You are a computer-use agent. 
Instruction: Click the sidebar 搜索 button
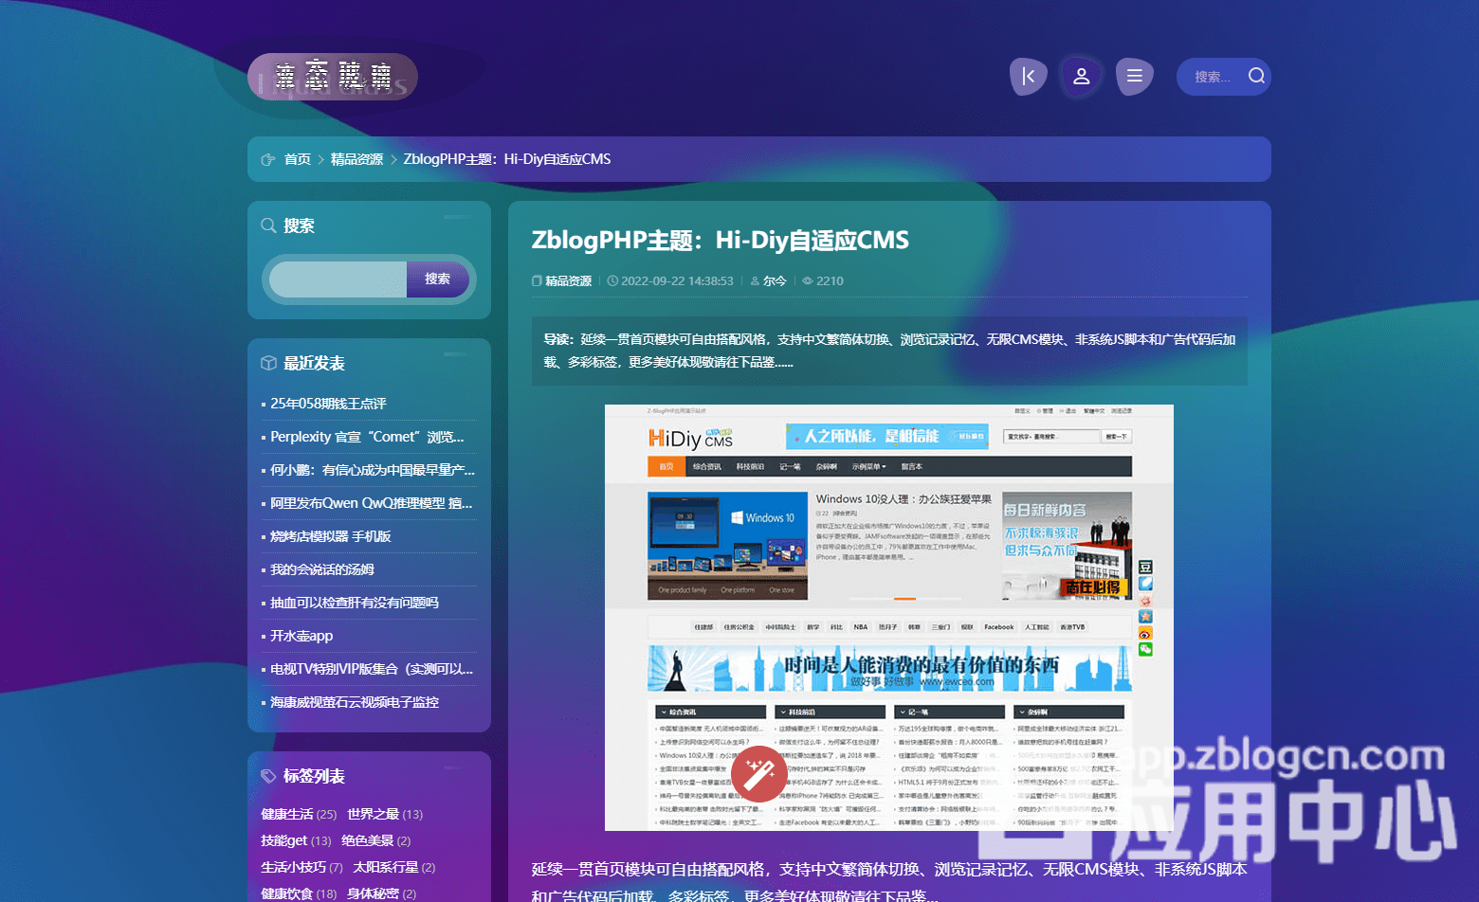(x=437, y=280)
